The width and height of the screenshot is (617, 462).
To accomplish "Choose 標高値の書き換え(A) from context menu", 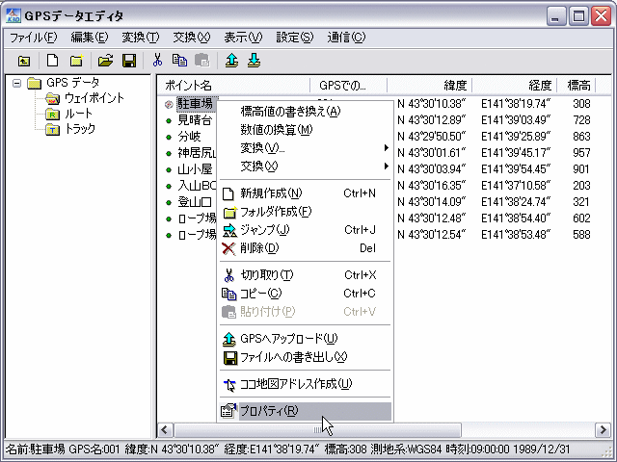I will point(305,112).
